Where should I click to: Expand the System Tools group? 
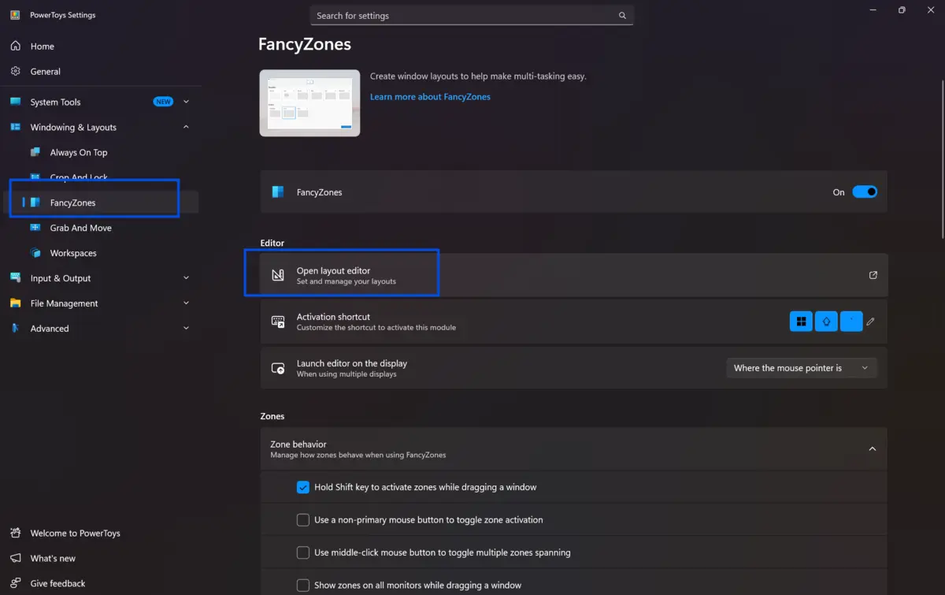point(186,102)
